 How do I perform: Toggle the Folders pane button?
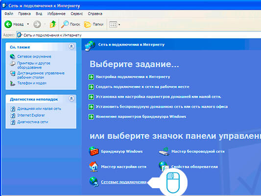94,24
